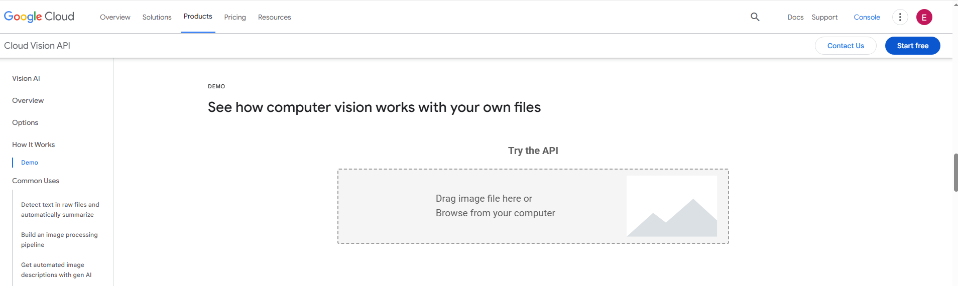Open the three-dot more options menu
Viewport: 958px width, 286px height.
[x=900, y=17]
